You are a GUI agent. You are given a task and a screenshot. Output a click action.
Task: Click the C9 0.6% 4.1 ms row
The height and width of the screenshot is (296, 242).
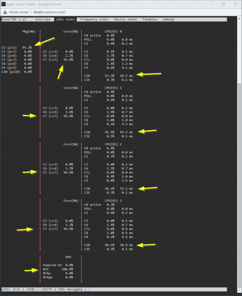[108, 68]
